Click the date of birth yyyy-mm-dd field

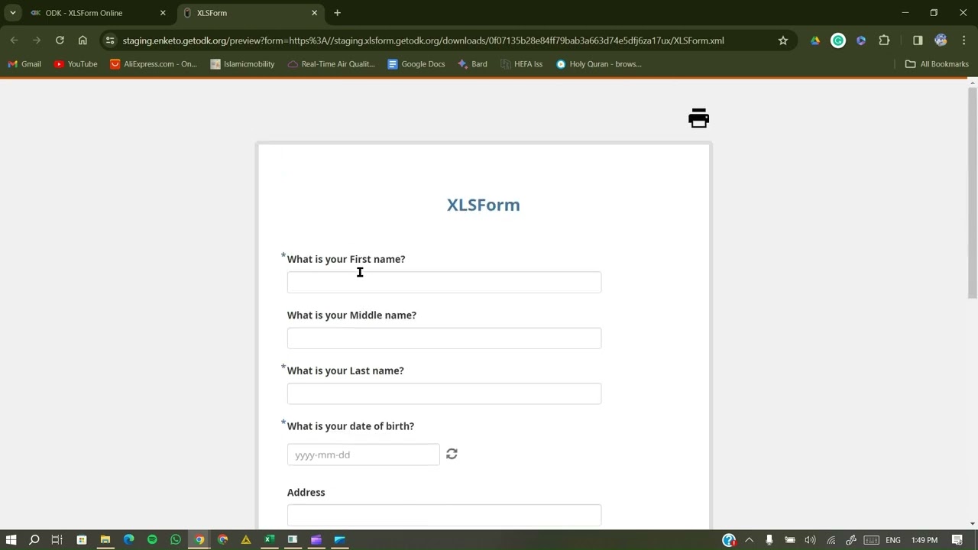click(x=363, y=455)
